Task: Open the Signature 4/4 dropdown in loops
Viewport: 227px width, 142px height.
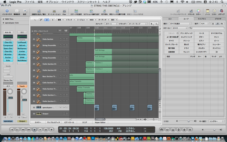Action: [x=205, y=24]
